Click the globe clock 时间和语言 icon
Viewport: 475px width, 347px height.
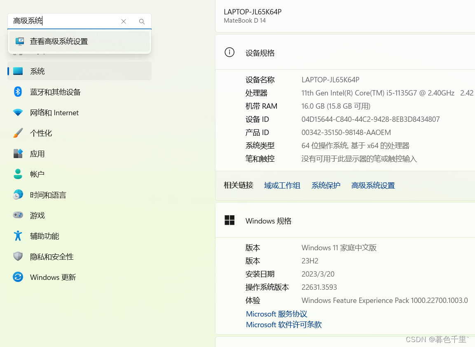(18, 195)
